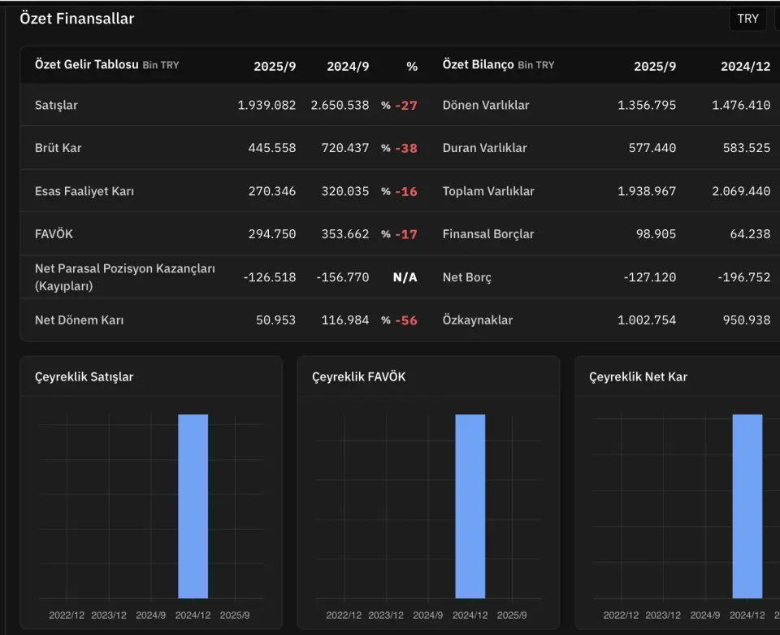Click the blue bar in Çeyreklik Satışlar chart
The height and width of the screenshot is (635, 780).
click(x=193, y=506)
